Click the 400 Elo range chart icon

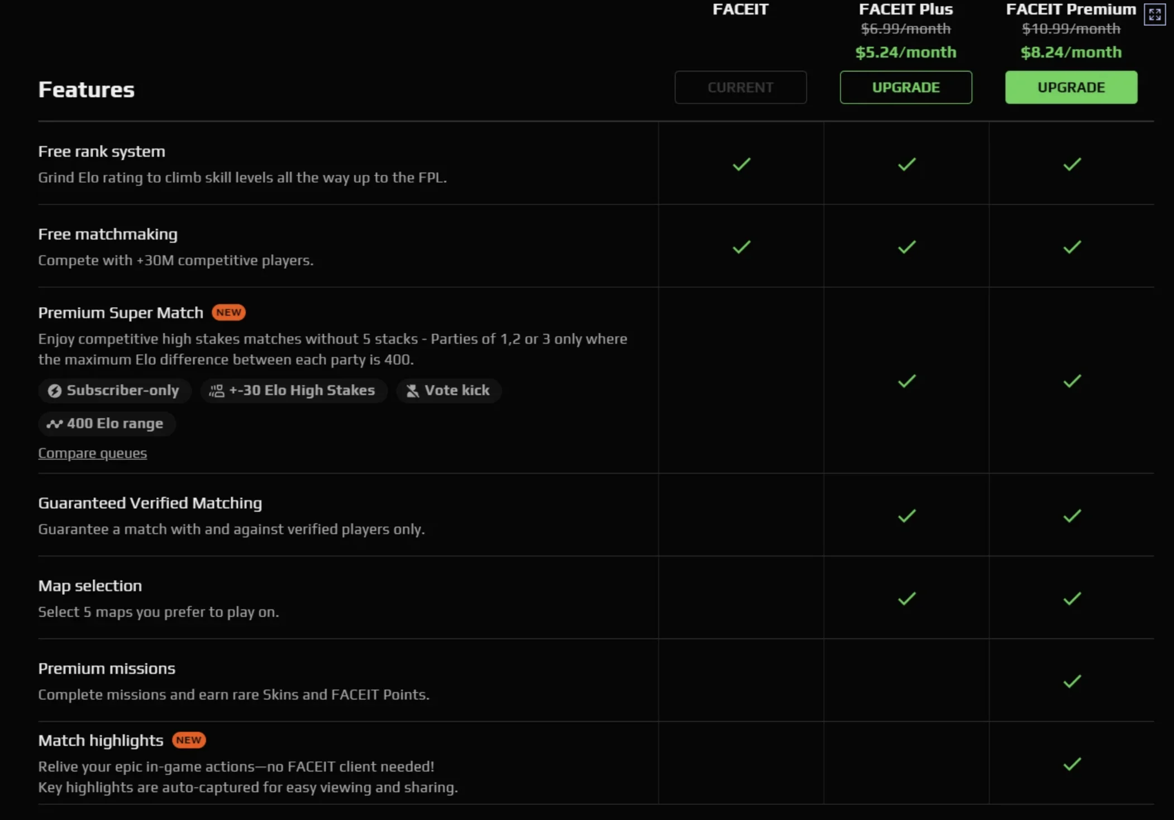pos(54,424)
